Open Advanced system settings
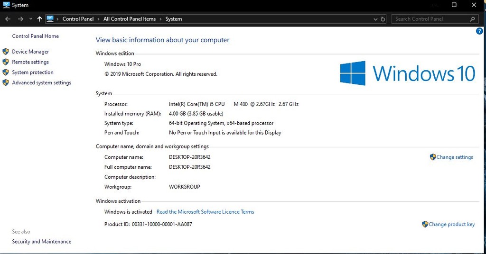Screen dimensions: 486x254 [41, 83]
